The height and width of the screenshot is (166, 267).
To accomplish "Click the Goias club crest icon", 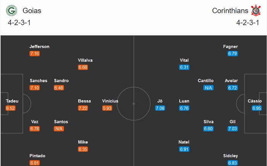I will (11, 10).
